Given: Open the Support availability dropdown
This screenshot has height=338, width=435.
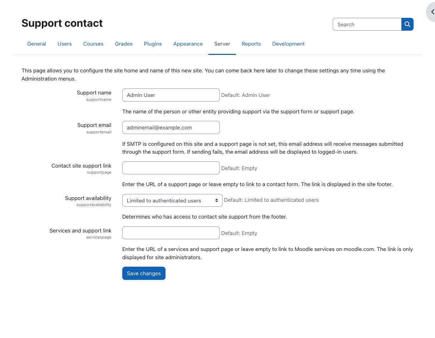Looking at the screenshot, I should click(172, 200).
